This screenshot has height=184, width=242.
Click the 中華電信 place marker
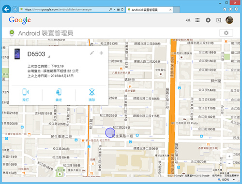161,74
